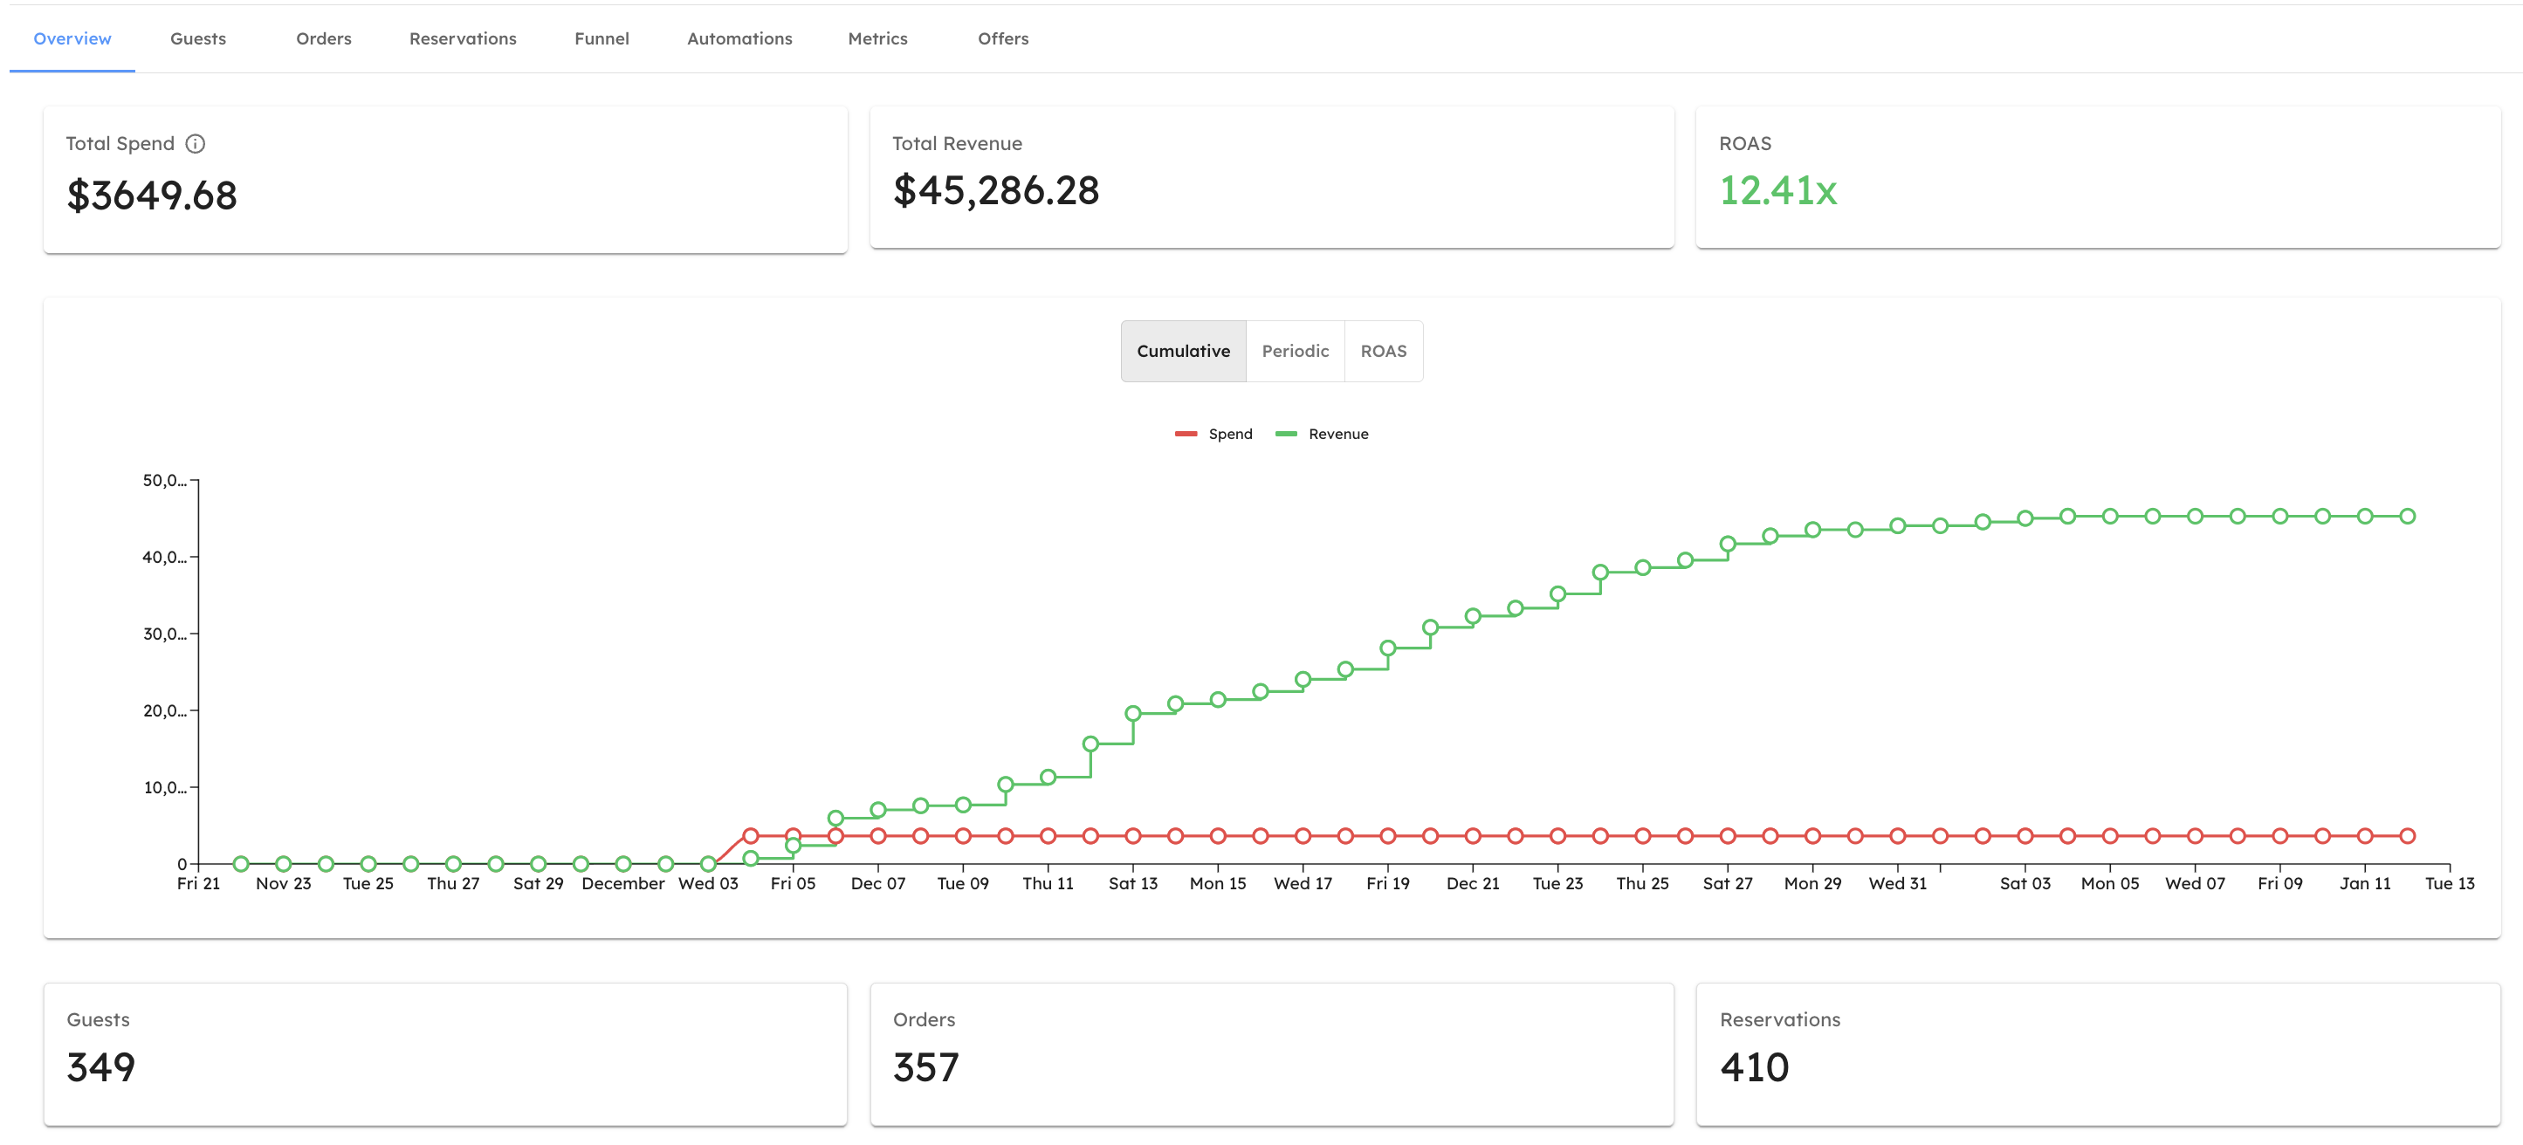Click the Orders count card
The image size is (2523, 1145).
click(1271, 1054)
